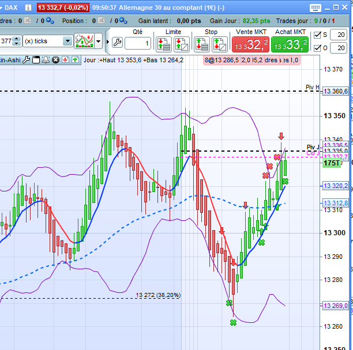Open the DAX instrument dropdown
This screenshot has height=350, width=353.
pyautogui.click(x=1, y=7)
